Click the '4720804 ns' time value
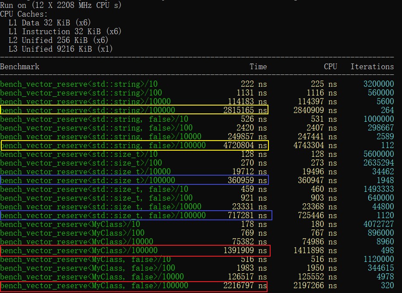This screenshot has width=402, height=293. [245, 145]
